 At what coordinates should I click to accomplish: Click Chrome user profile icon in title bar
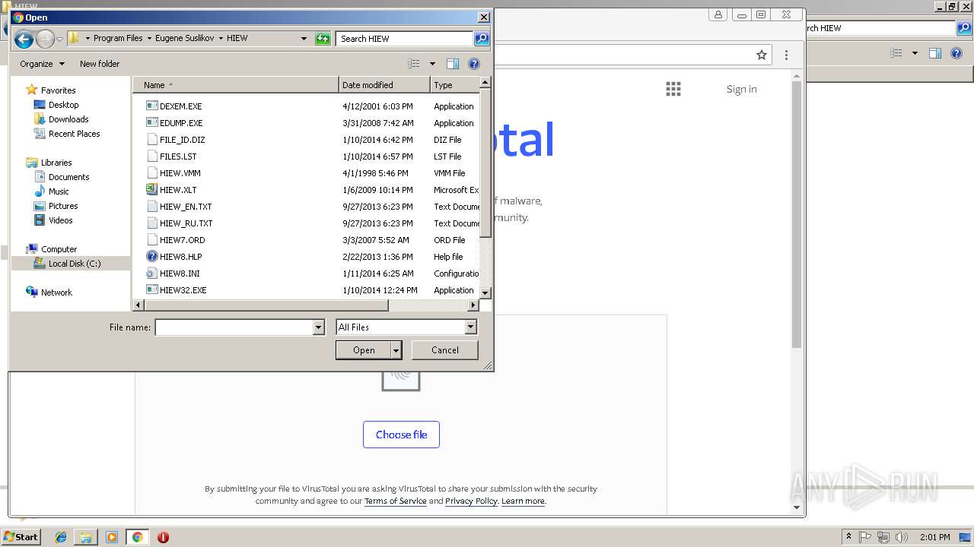click(x=718, y=14)
